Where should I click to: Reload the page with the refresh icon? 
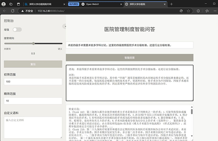[13, 11]
